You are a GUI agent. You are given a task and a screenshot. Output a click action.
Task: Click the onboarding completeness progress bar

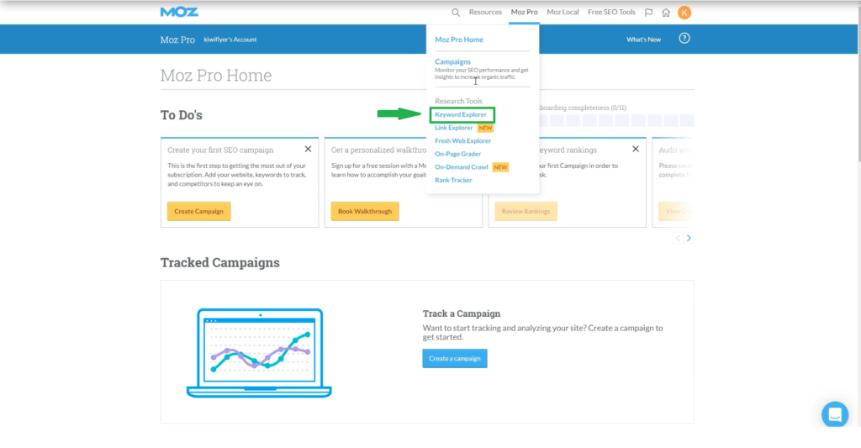pyautogui.click(x=616, y=121)
